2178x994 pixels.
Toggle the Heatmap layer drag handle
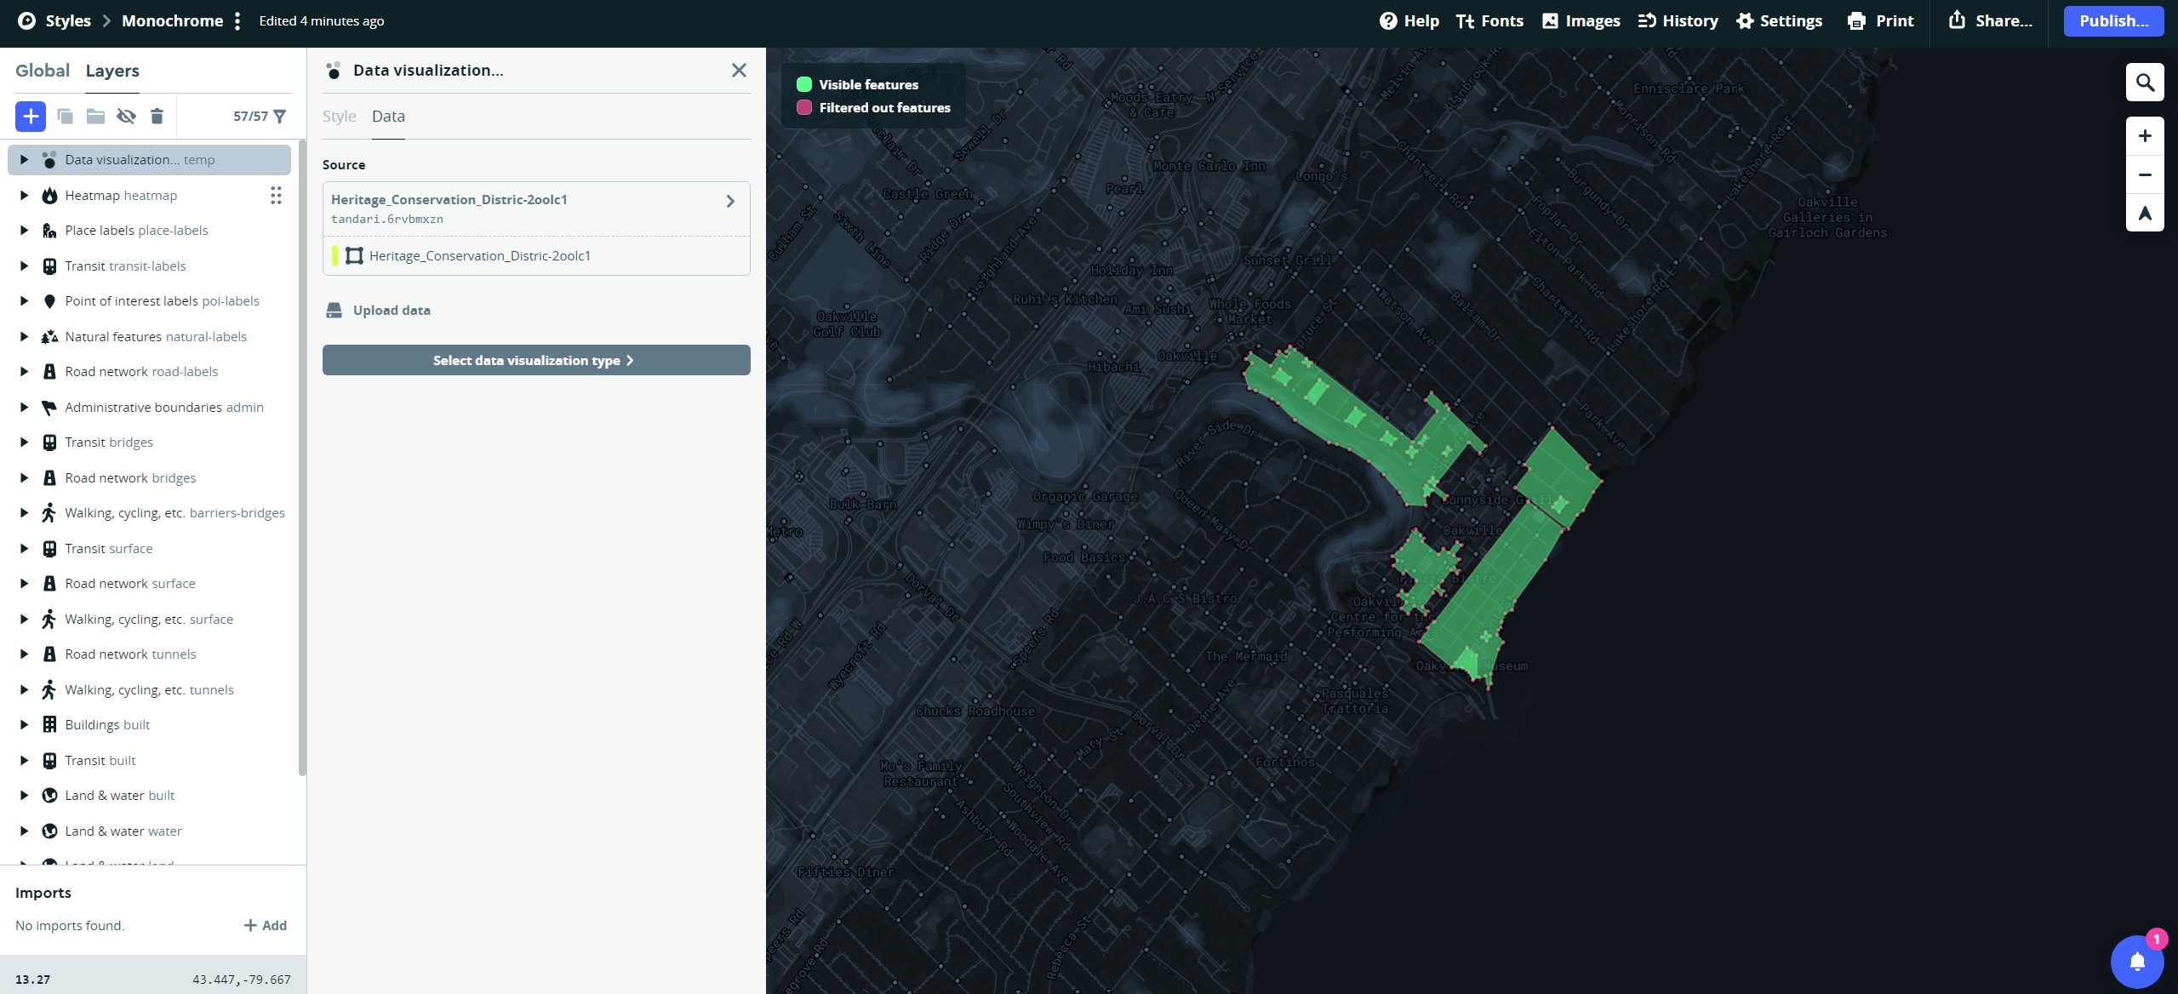pyautogui.click(x=275, y=195)
